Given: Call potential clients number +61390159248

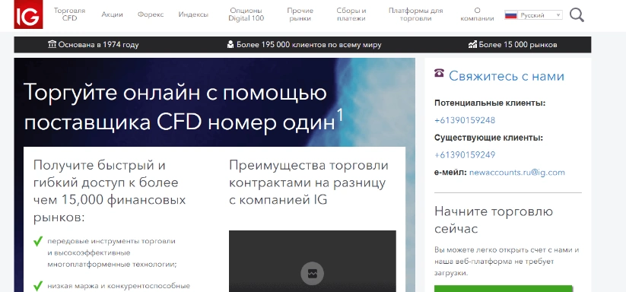Looking at the screenshot, I should pos(465,120).
